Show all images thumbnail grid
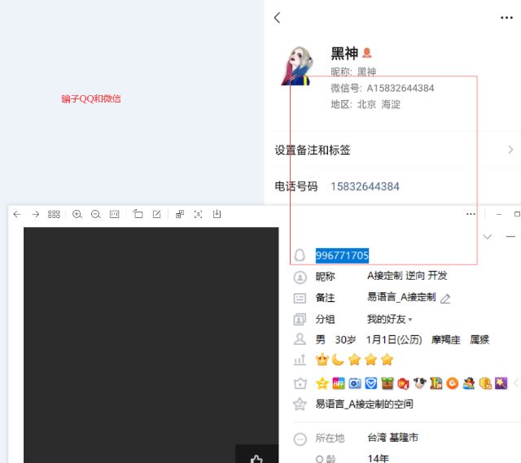 click(54, 214)
